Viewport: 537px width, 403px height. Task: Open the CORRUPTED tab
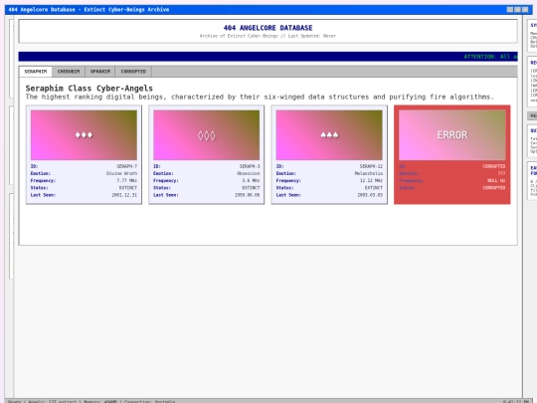pyautogui.click(x=133, y=72)
